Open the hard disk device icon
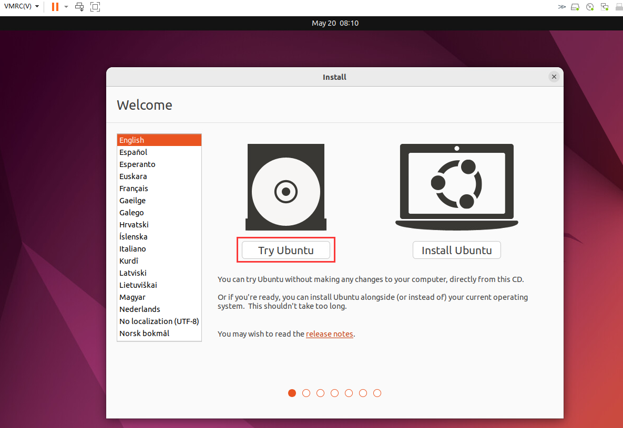The width and height of the screenshot is (623, 428). 575,7
